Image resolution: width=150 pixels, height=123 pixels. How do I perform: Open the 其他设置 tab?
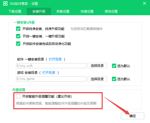[x=111, y=11]
